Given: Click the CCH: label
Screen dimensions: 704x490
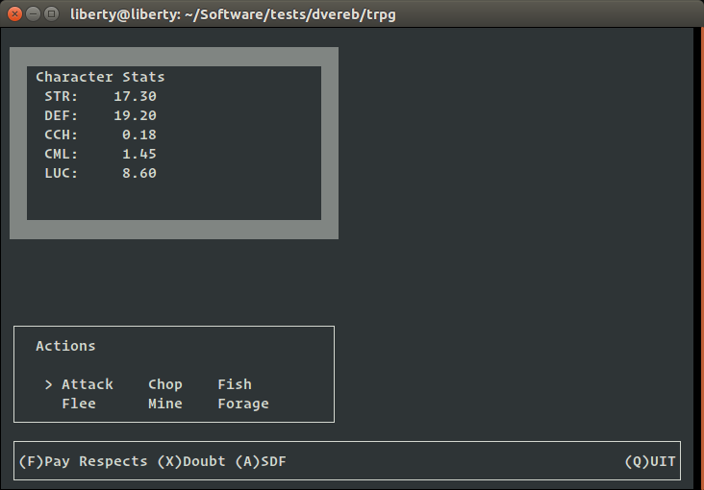Looking at the screenshot, I should (61, 135).
